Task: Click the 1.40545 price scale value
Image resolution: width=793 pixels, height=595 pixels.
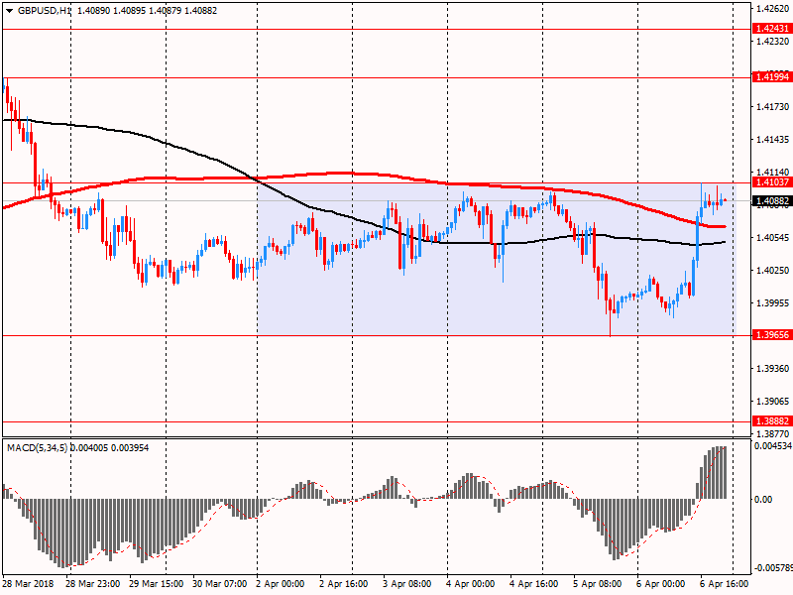Action: pos(773,237)
